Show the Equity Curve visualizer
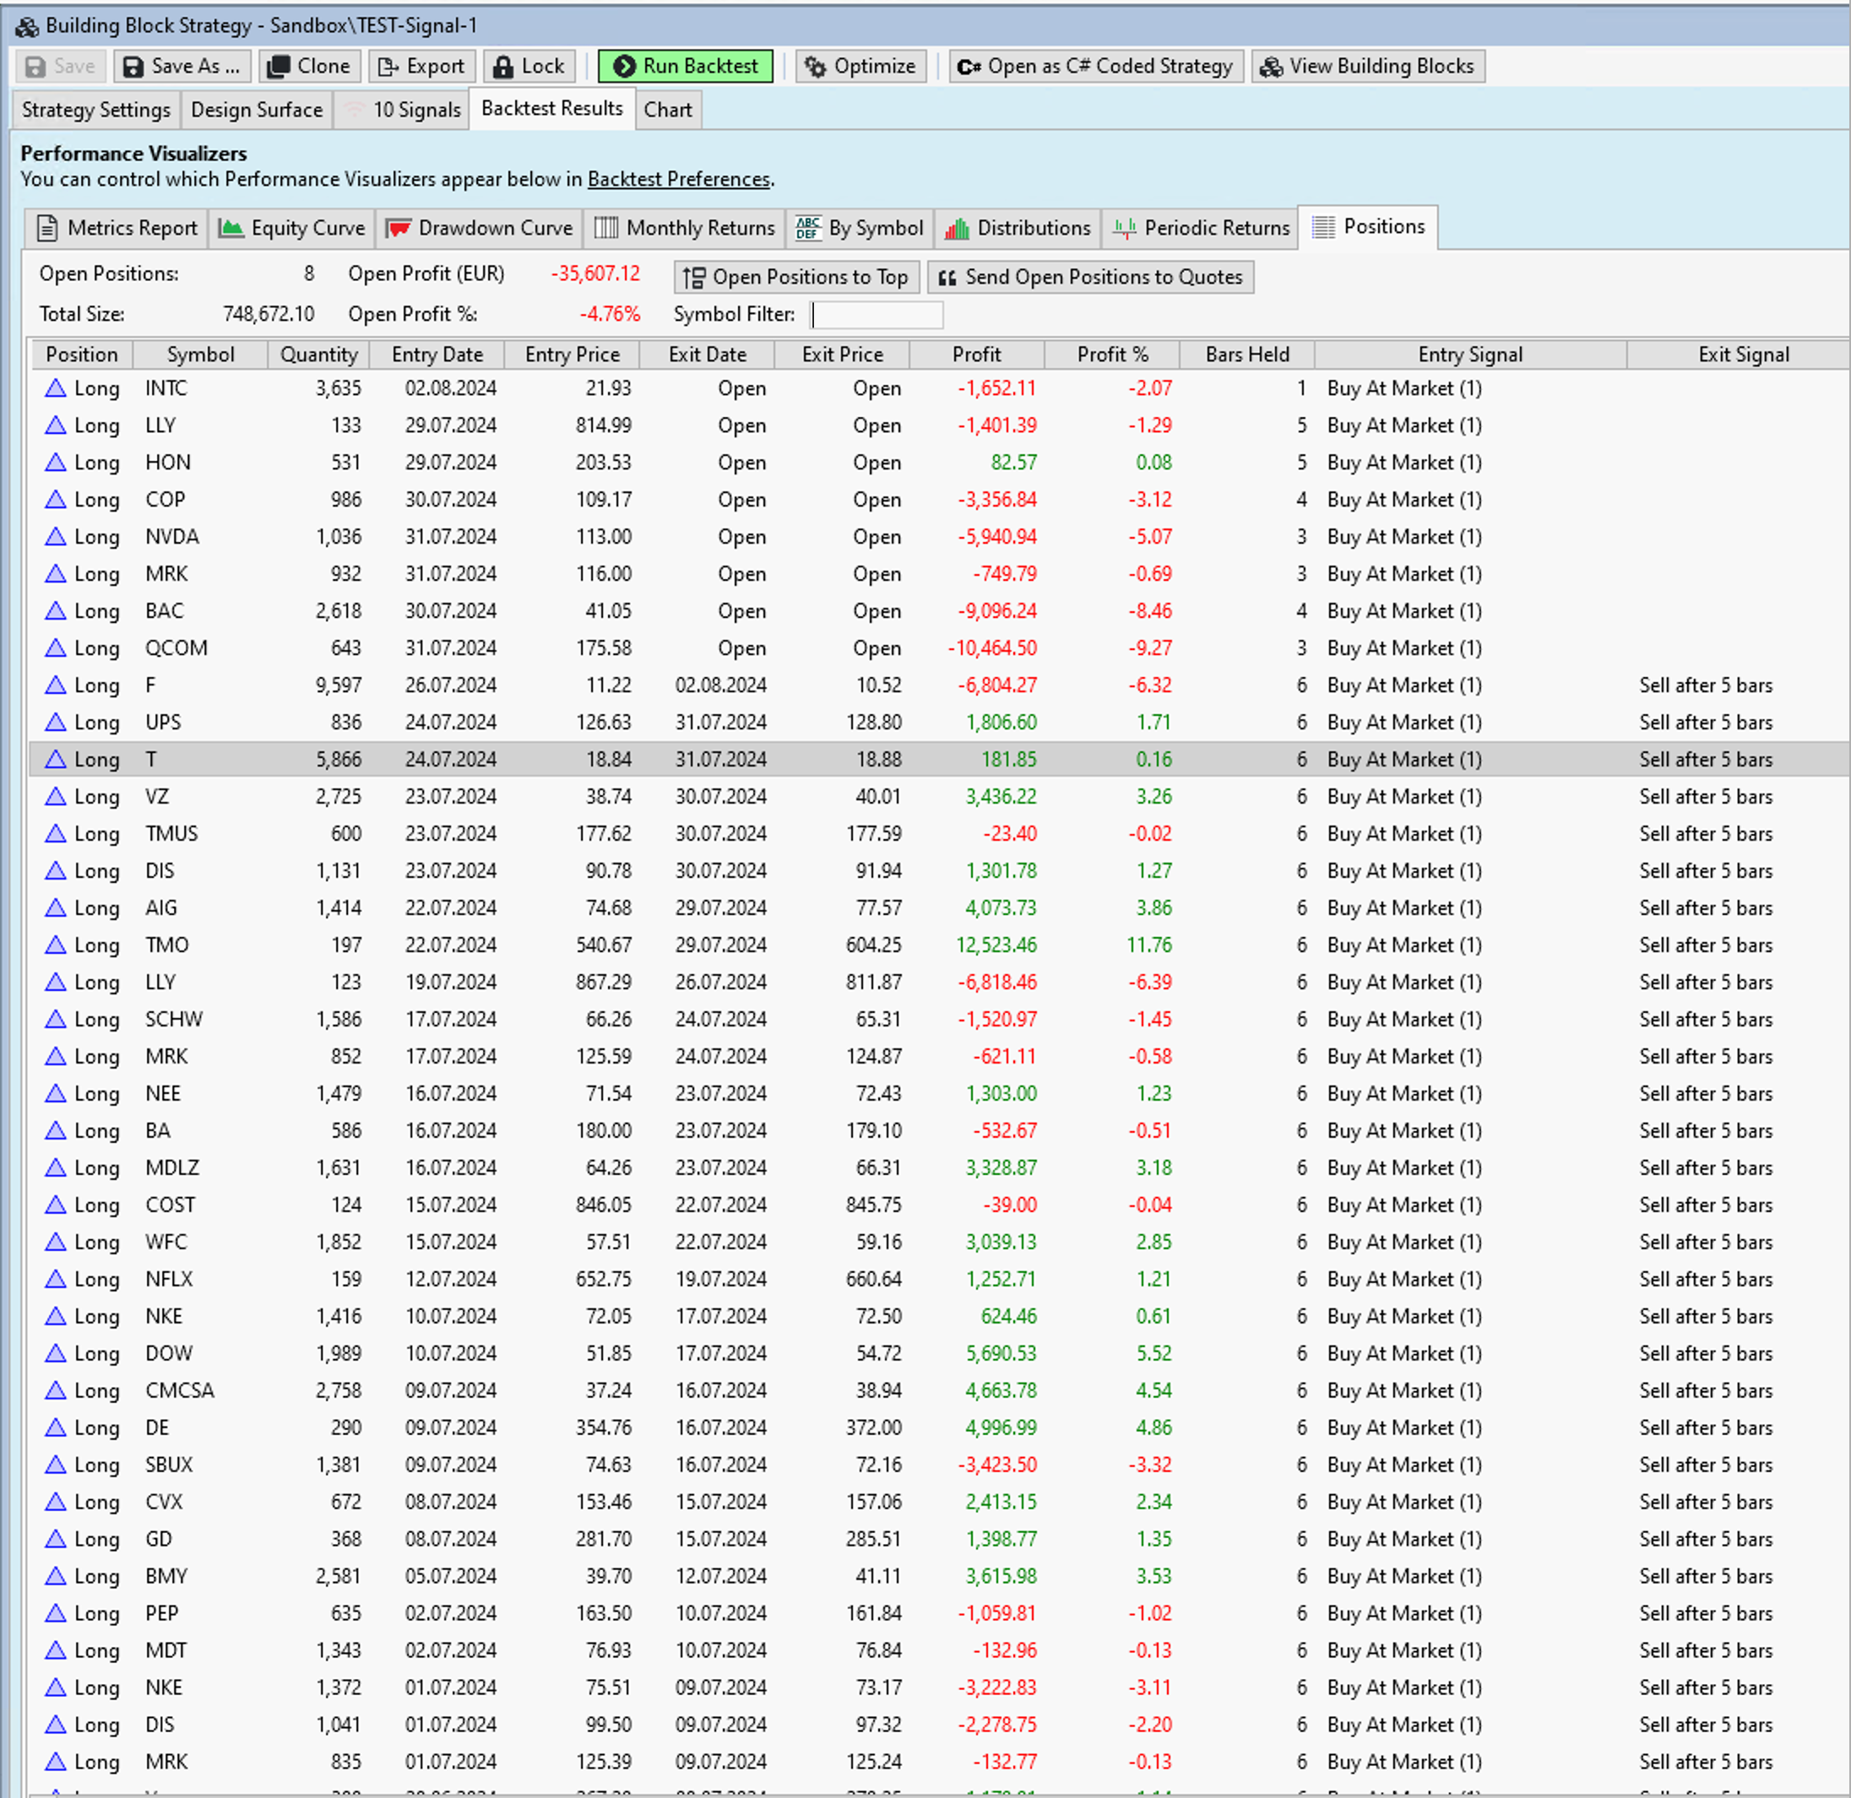 pos(292,228)
